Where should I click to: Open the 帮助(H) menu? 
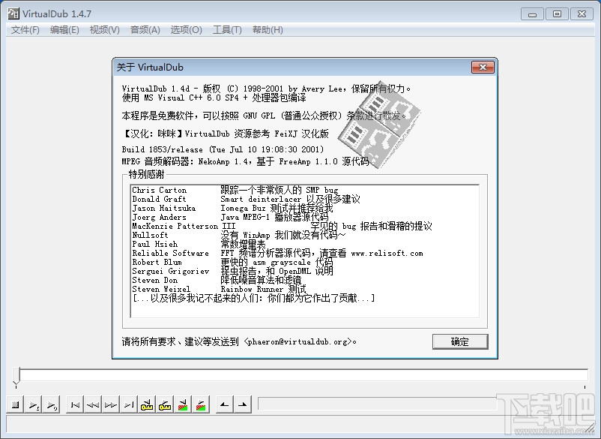tap(268, 30)
